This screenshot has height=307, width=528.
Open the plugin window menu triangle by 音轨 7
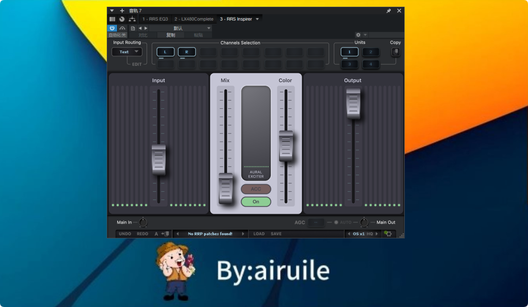coord(112,11)
